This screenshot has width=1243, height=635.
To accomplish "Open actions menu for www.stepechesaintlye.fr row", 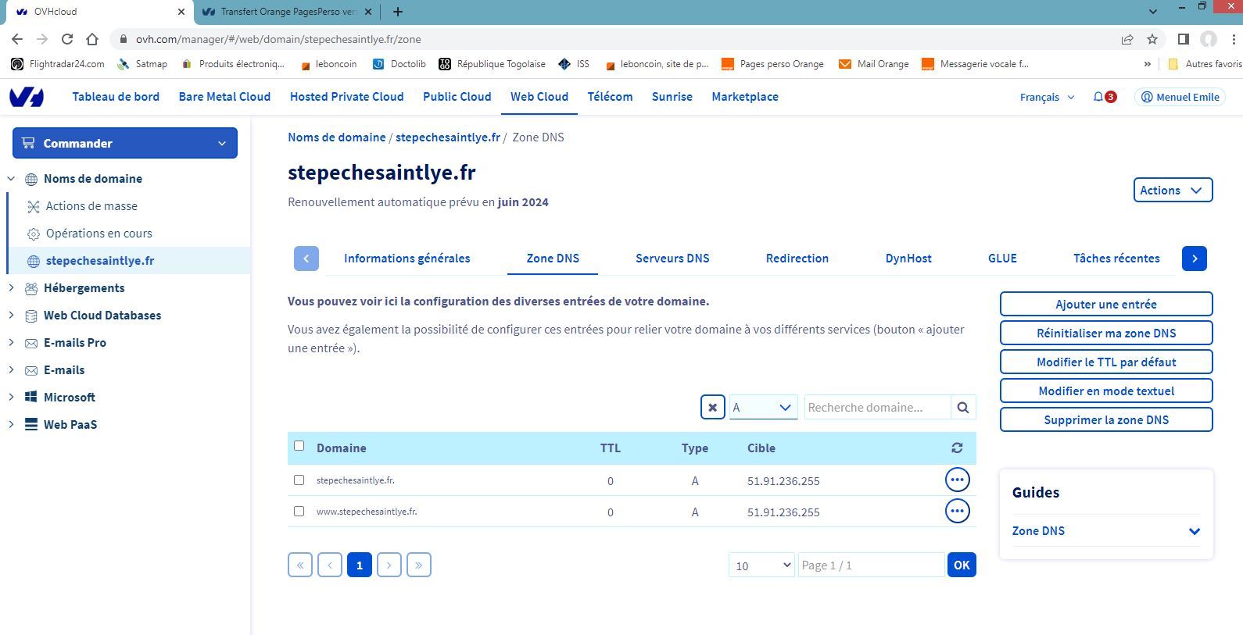I will (957, 511).
